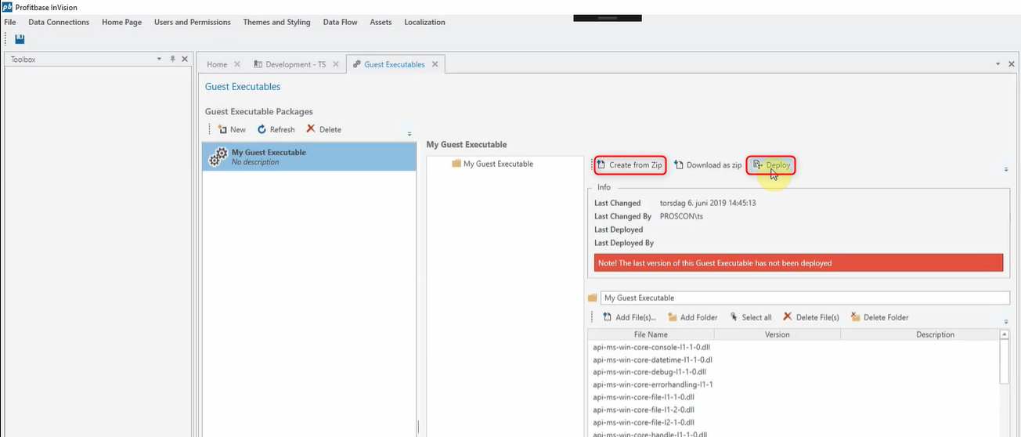Click Download as zip
Viewport: 1021px width, 437px height.
point(708,165)
